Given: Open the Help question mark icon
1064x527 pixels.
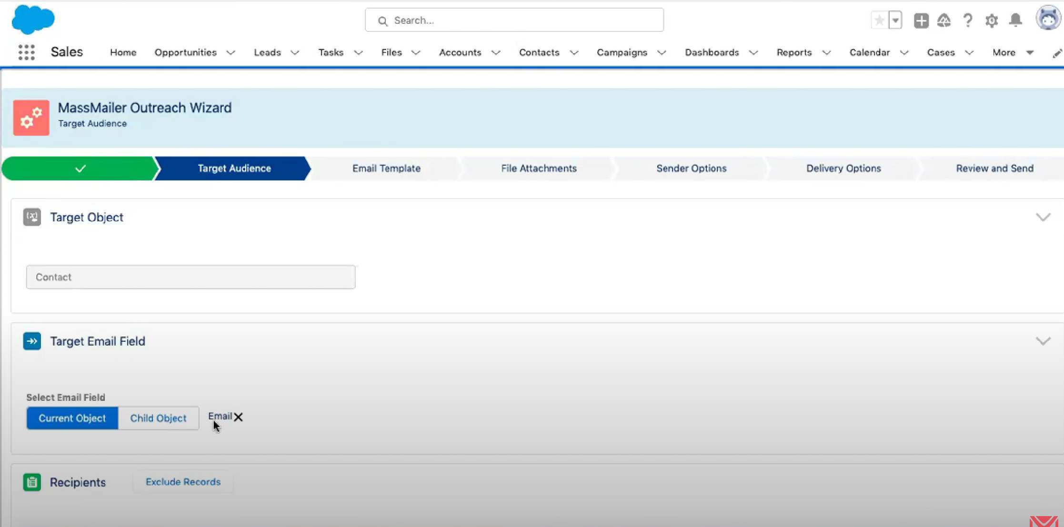Looking at the screenshot, I should (968, 20).
